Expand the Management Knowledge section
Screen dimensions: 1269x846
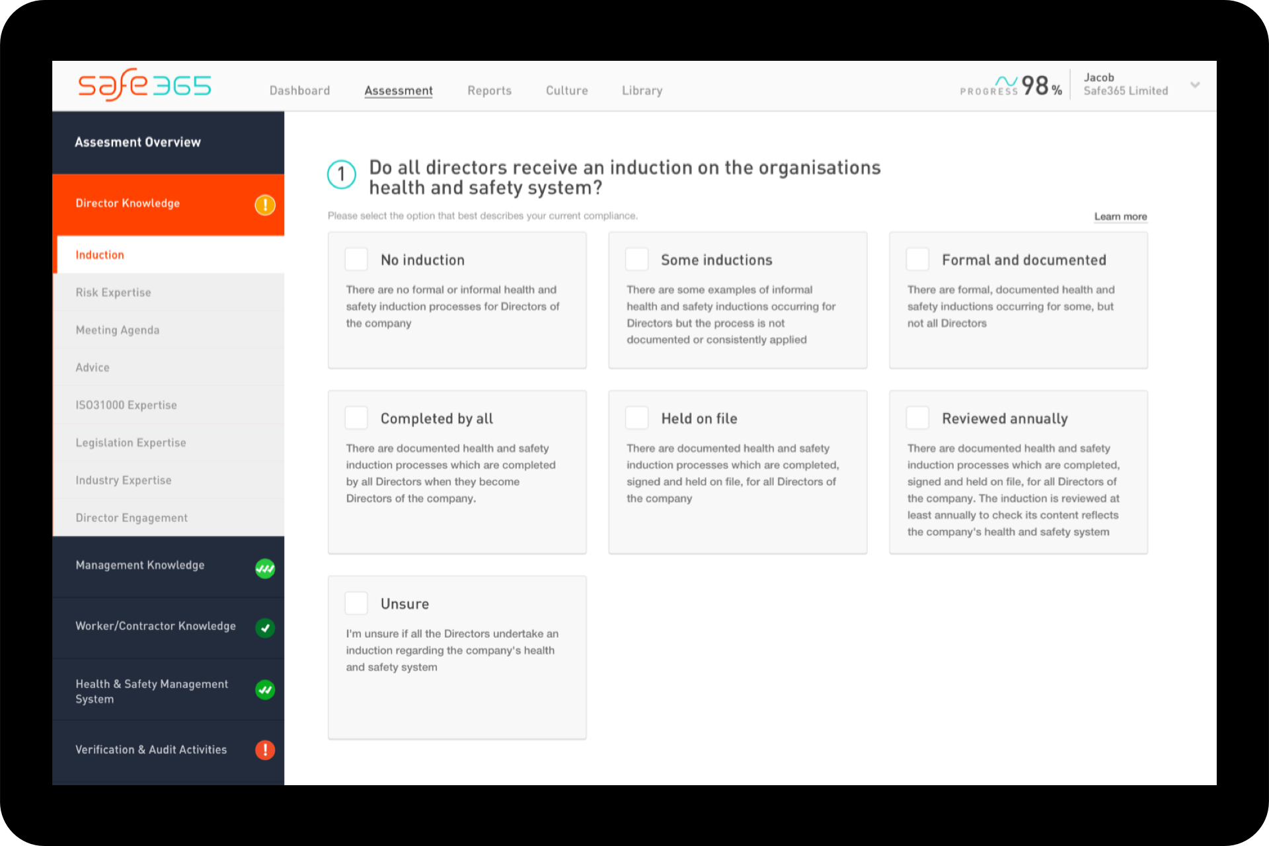click(x=140, y=565)
